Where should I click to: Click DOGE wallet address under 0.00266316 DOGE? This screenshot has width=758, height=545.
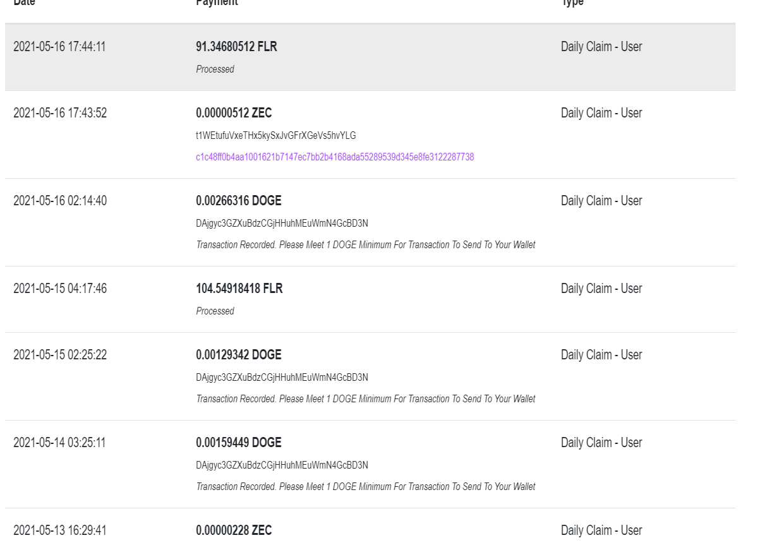[x=282, y=224]
